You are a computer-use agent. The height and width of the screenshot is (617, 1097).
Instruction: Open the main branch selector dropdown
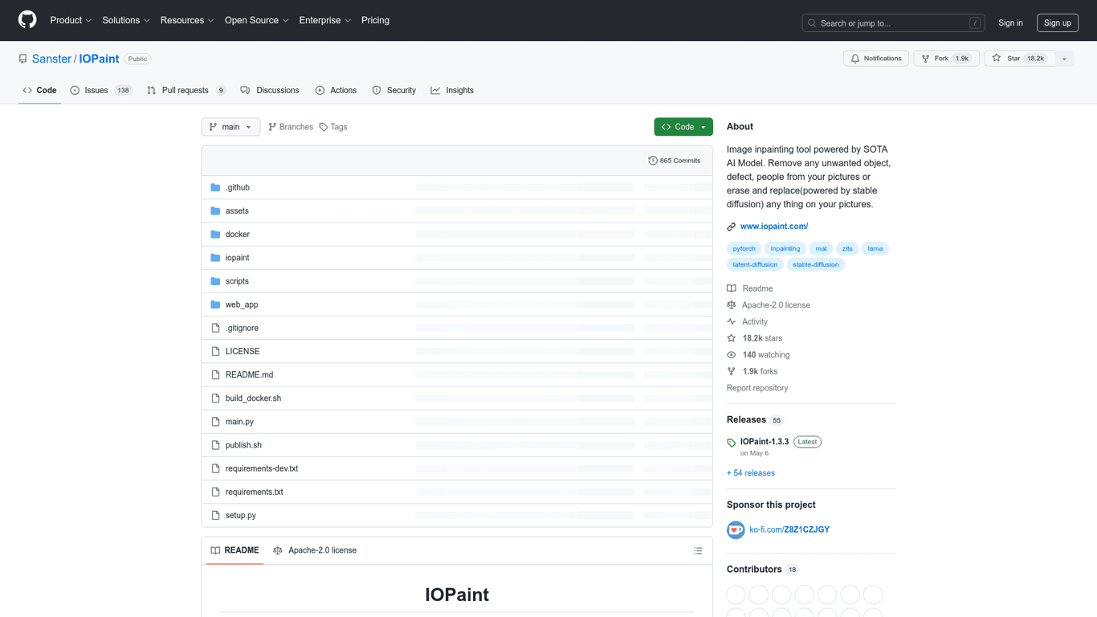click(230, 127)
